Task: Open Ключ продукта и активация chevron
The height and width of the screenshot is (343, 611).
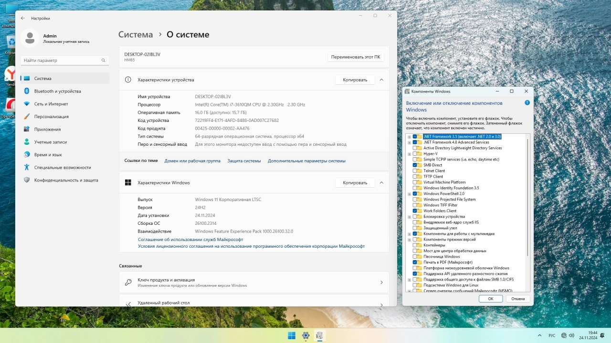Action: [x=381, y=282]
